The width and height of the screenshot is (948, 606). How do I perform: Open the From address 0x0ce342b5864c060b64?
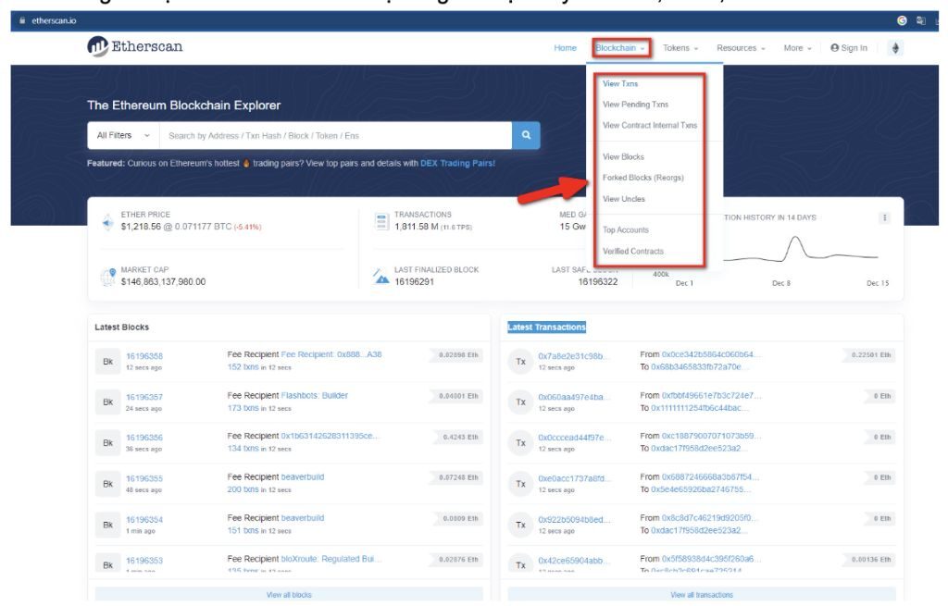pyautogui.click(x=711, y=354)
